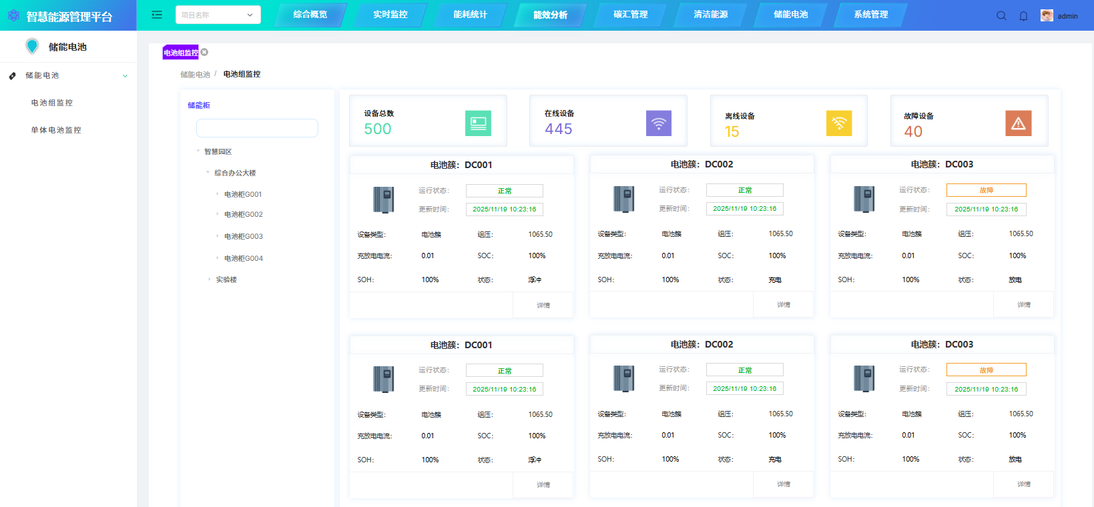Expand the 实验楼 tree node
Screen dimensions: 1094x507
pos(209,280)
